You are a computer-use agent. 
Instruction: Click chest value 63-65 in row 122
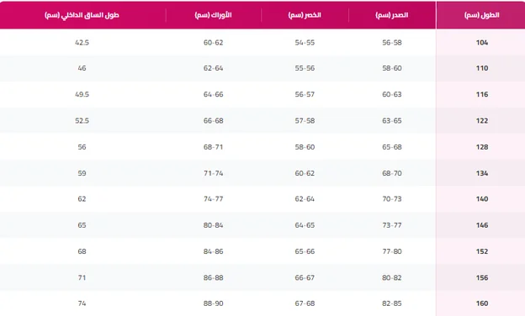click(392, 121)
